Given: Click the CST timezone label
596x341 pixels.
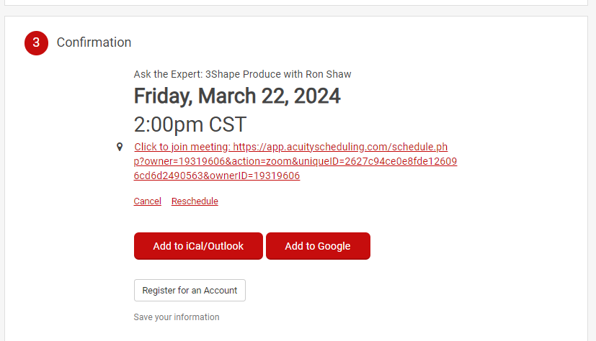Looking at the screenshot, I should pyautogui.click(x=228, y=124).
